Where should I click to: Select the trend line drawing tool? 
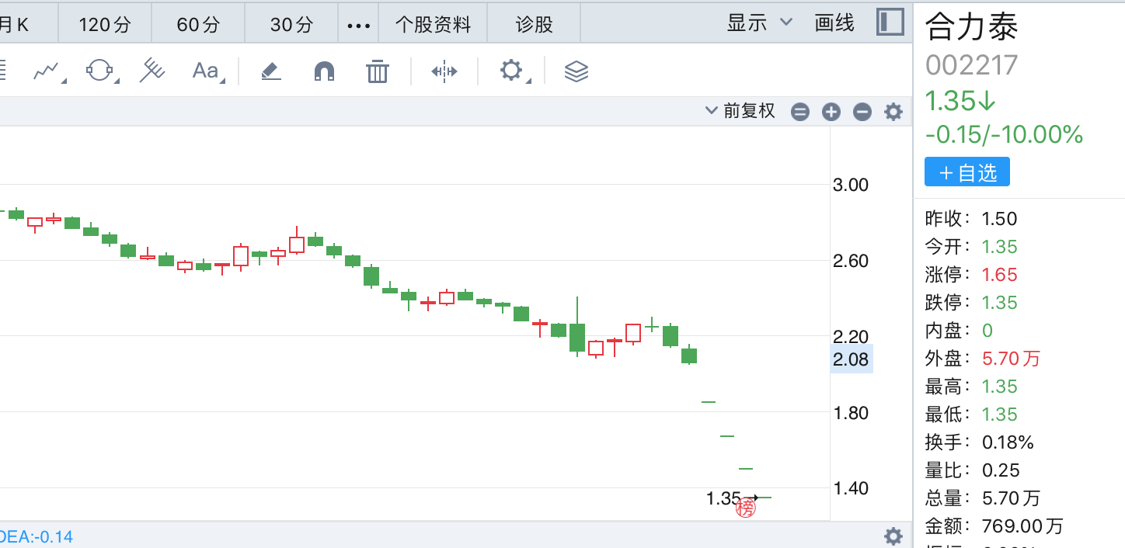[48, 71]
